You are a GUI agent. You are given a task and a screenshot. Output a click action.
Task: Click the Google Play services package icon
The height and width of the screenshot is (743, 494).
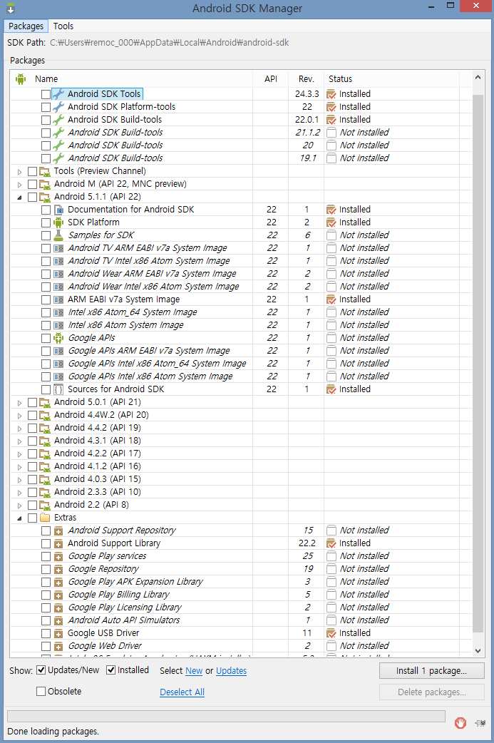(x=58, y=556)
